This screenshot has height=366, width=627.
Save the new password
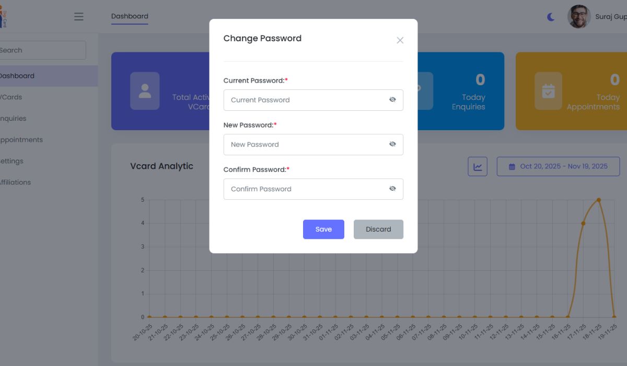323,229
